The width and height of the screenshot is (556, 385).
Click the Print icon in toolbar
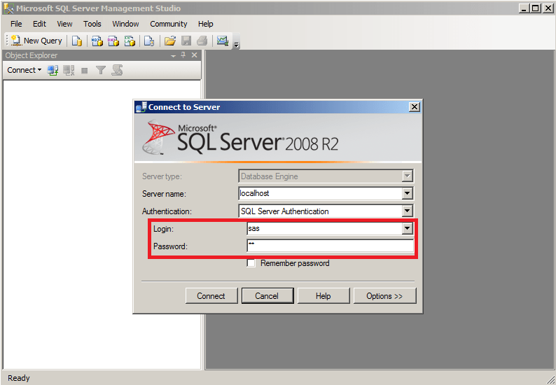(x=202, y=41)
